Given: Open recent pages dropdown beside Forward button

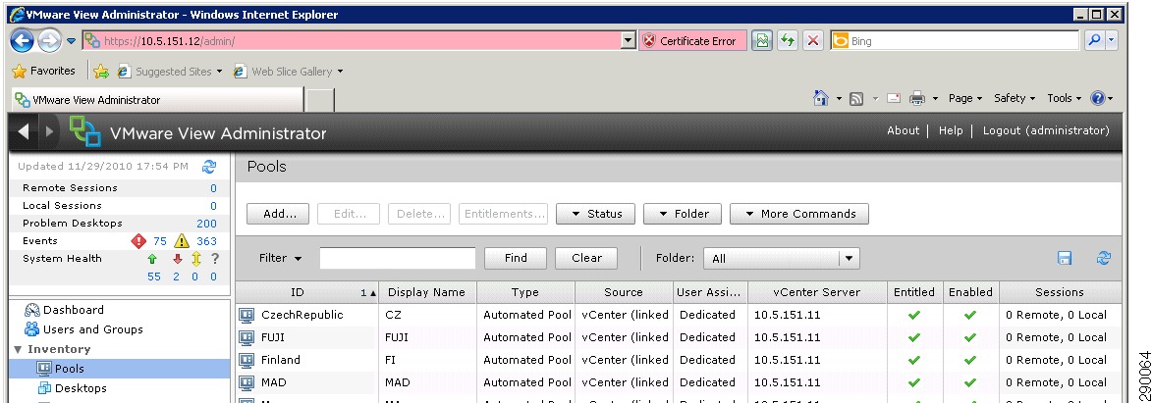Looking at the screenshot, I should pos(72,41).
